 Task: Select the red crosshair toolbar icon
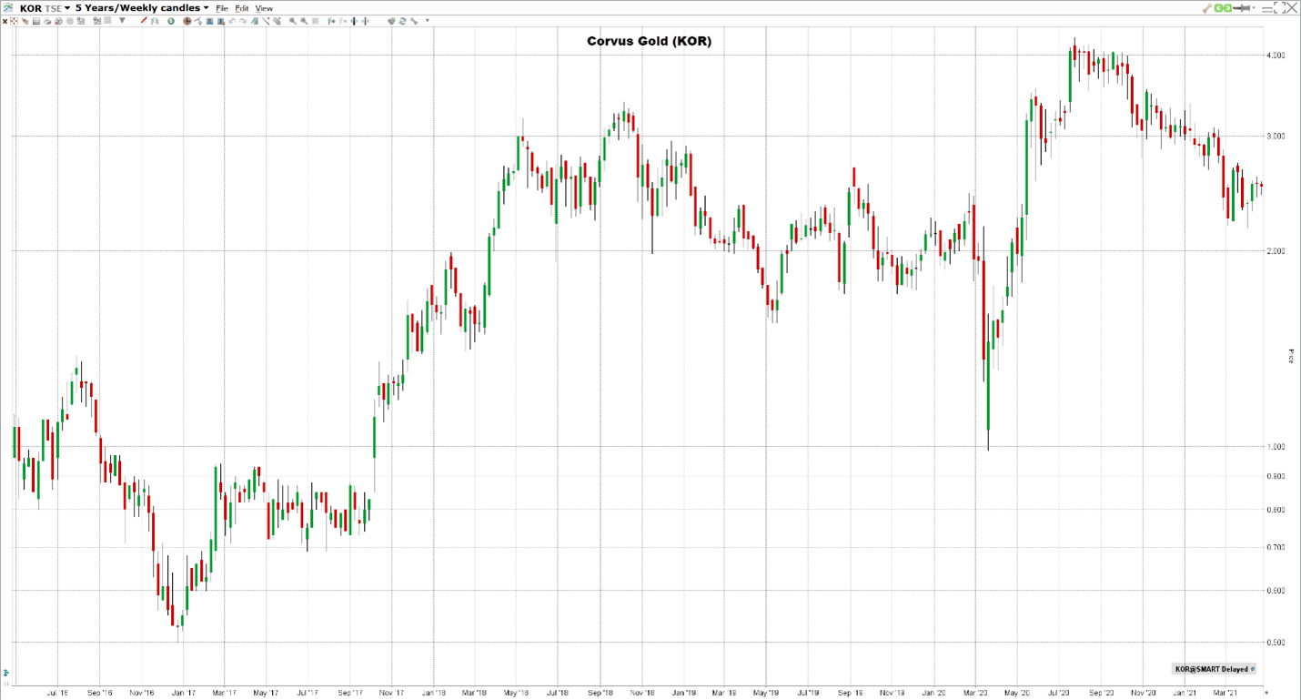(14, 21)
